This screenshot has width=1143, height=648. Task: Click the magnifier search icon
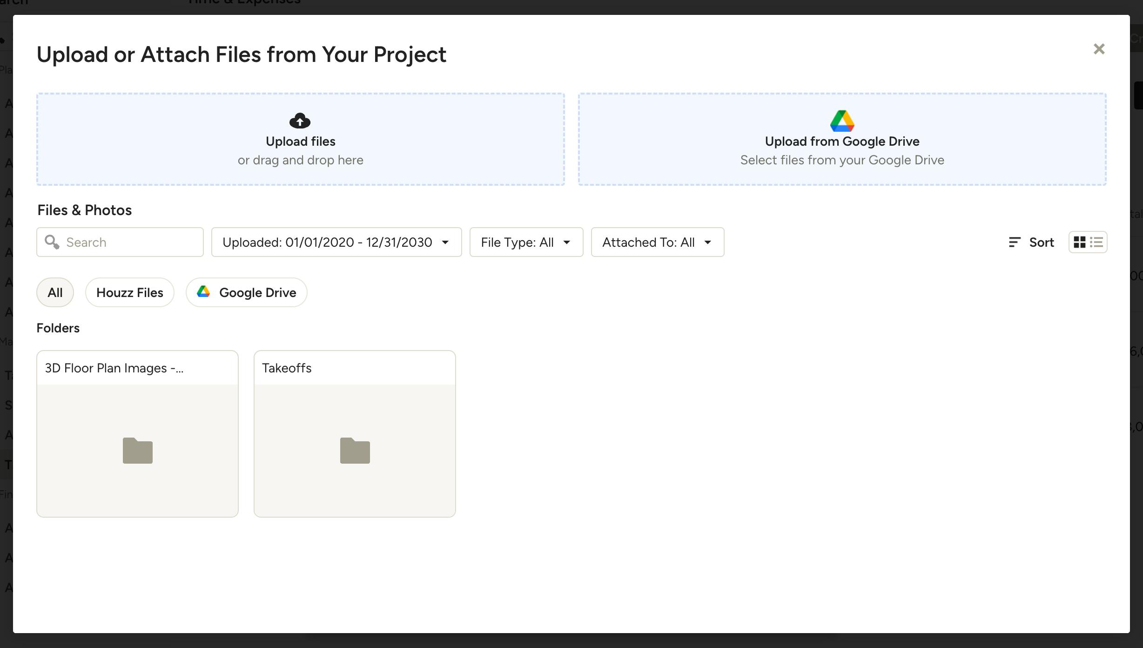coord(52,242)
